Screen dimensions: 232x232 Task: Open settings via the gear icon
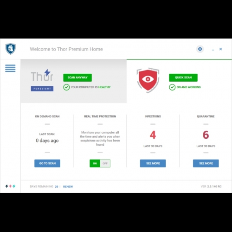[200, 49]
